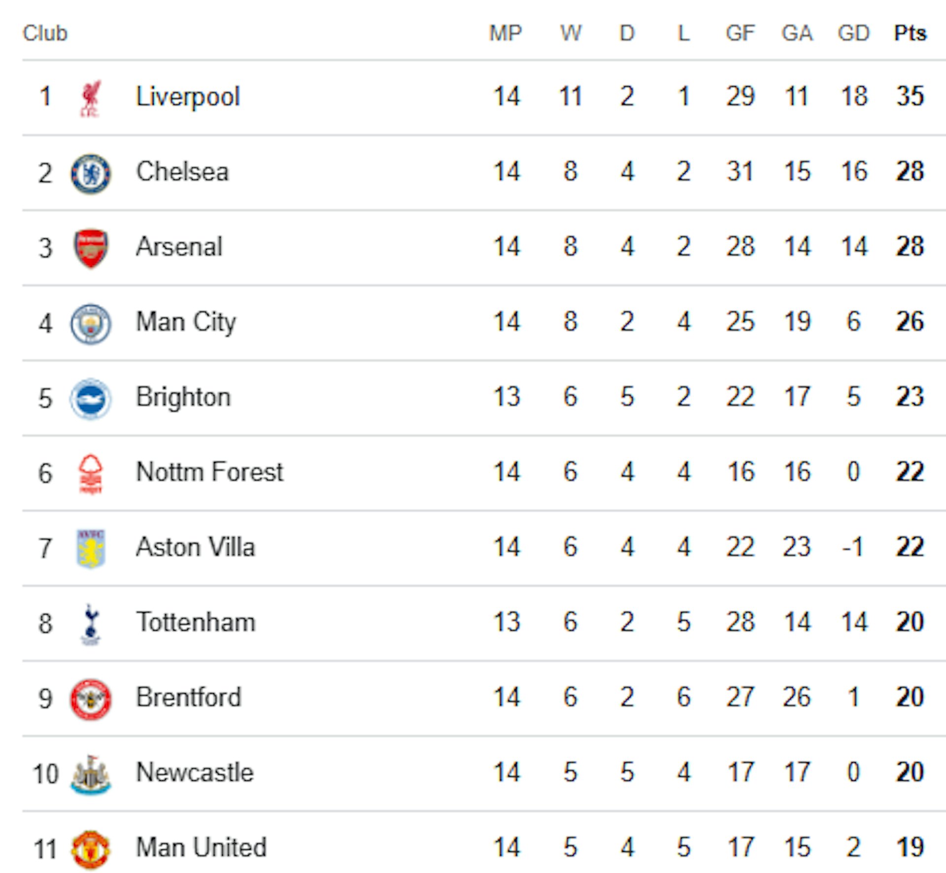Click the Brentford bee badge
The image size is (946, 873).
point(91,699)
